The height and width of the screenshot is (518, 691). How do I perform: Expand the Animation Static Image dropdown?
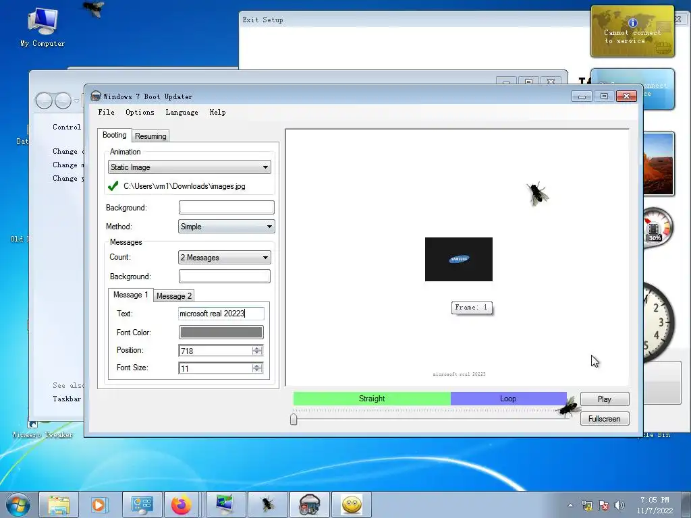pyautogui.click(x=190, y=167)
